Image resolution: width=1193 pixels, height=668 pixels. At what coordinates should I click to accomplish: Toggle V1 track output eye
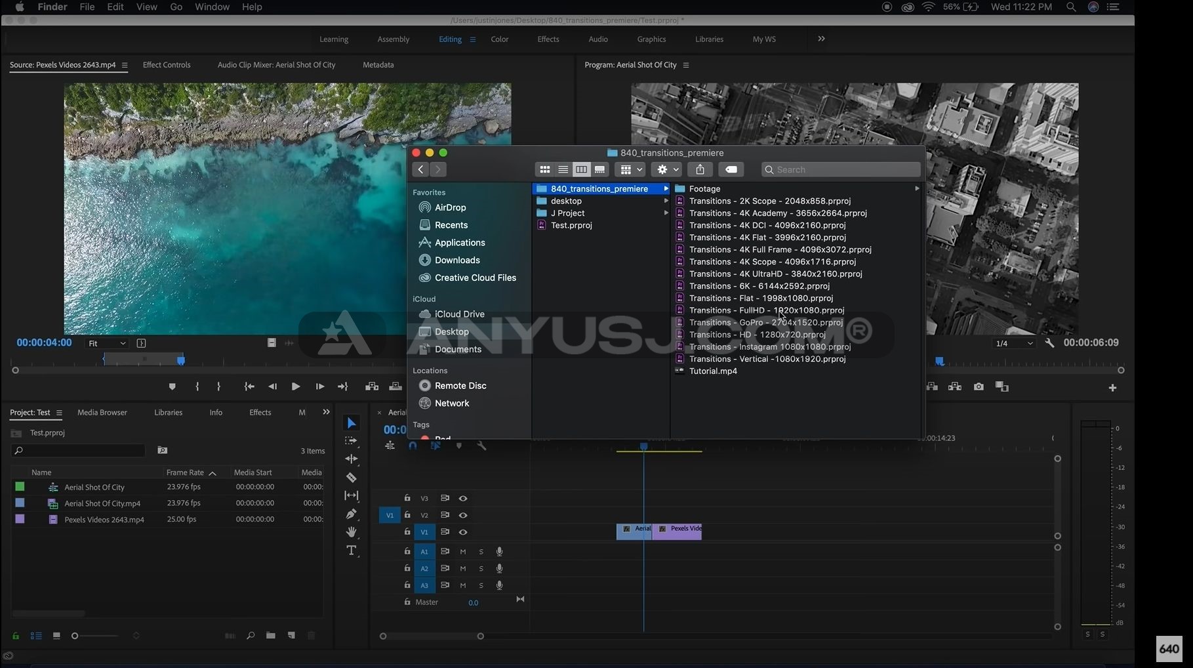pos(463,532)
